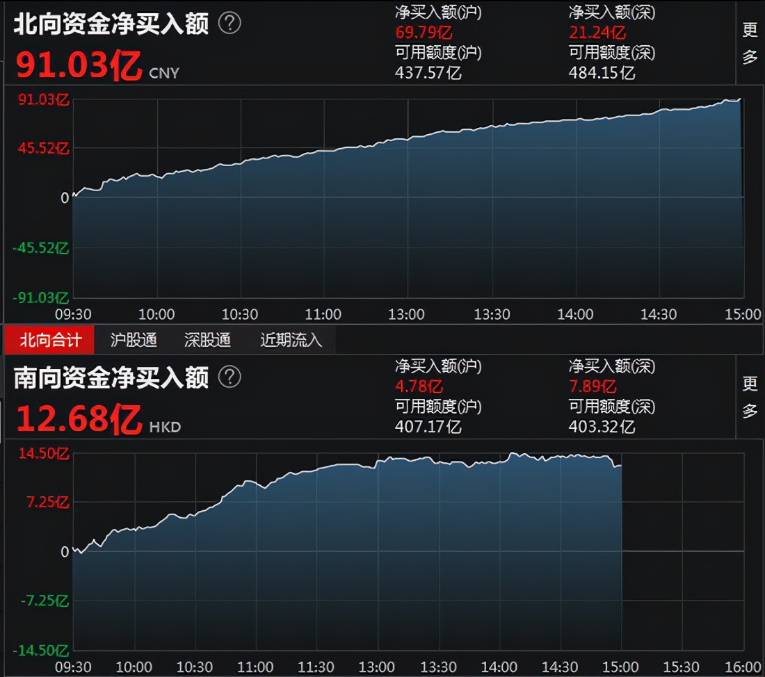Viewport: 765px width, 677px height.
Task: Click the 13:30 time label on northbound chart
Action: point(492,315)
